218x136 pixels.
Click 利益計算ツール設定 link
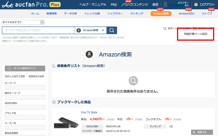(196, 34)
